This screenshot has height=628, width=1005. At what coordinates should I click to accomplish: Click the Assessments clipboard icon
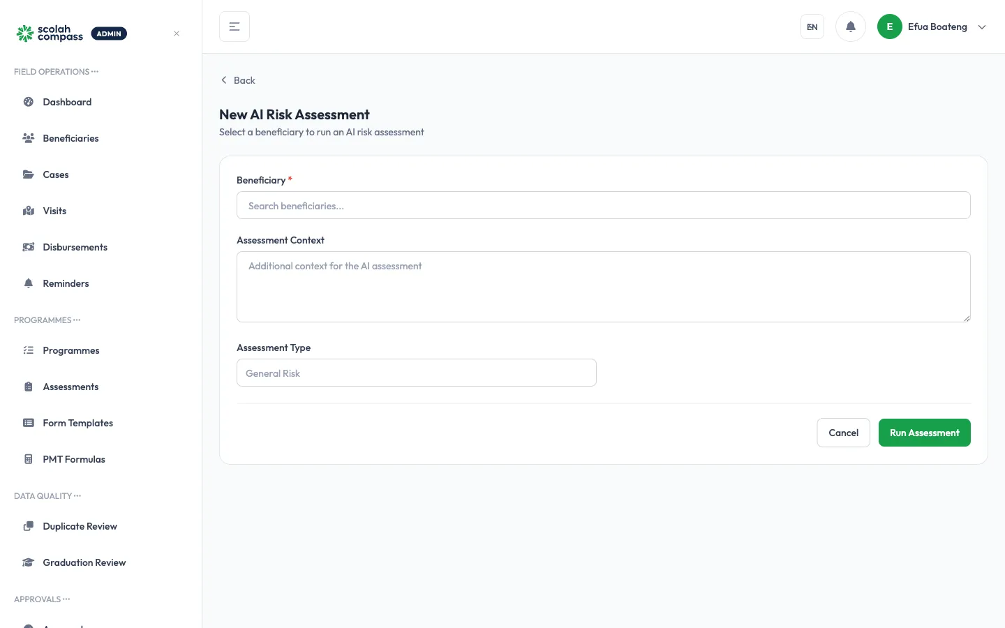tap(29, 387)
